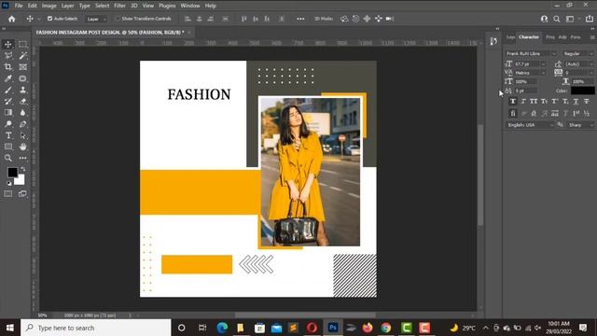Open the search icon in options bar
The height and width of the screenshot is (336, 597).
point(557,19)
